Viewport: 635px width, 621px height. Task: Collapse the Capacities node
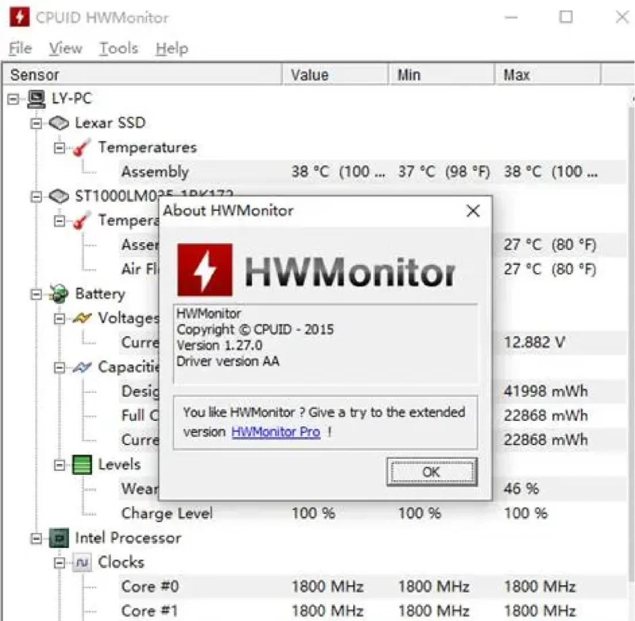pos(59,367)
